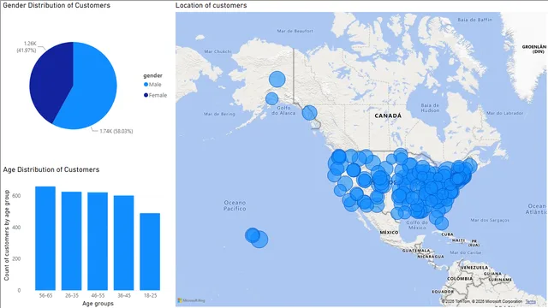548x308 pixels.
Task: Click the GUATEMALA map label
Action: pyautogui.click(x=416, y=251)
